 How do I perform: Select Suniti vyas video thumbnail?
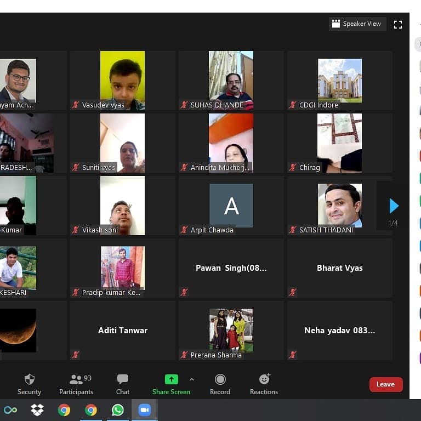pos(122,143)
